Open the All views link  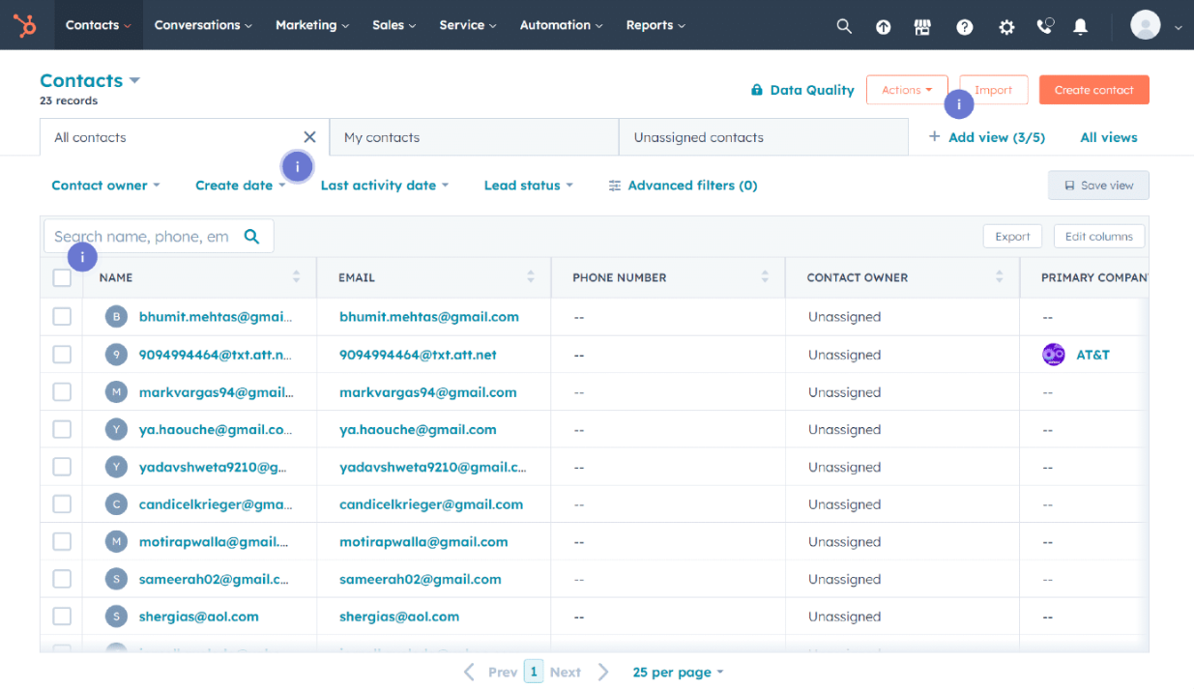click(x=1108, y=137)
